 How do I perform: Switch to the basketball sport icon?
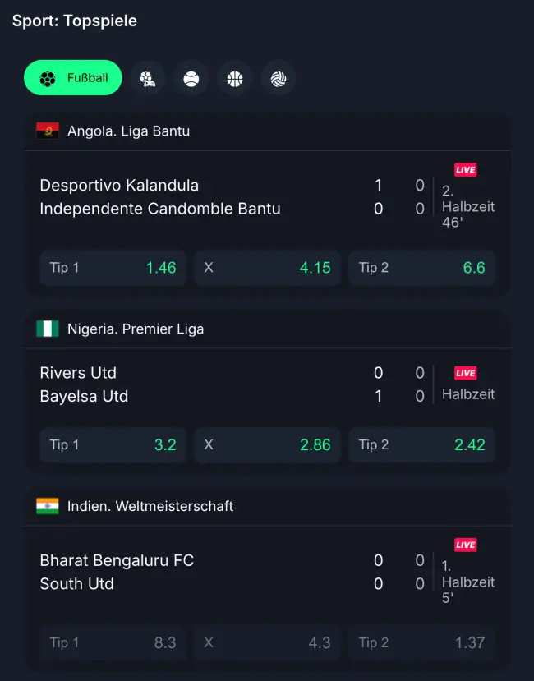[235, 78]
